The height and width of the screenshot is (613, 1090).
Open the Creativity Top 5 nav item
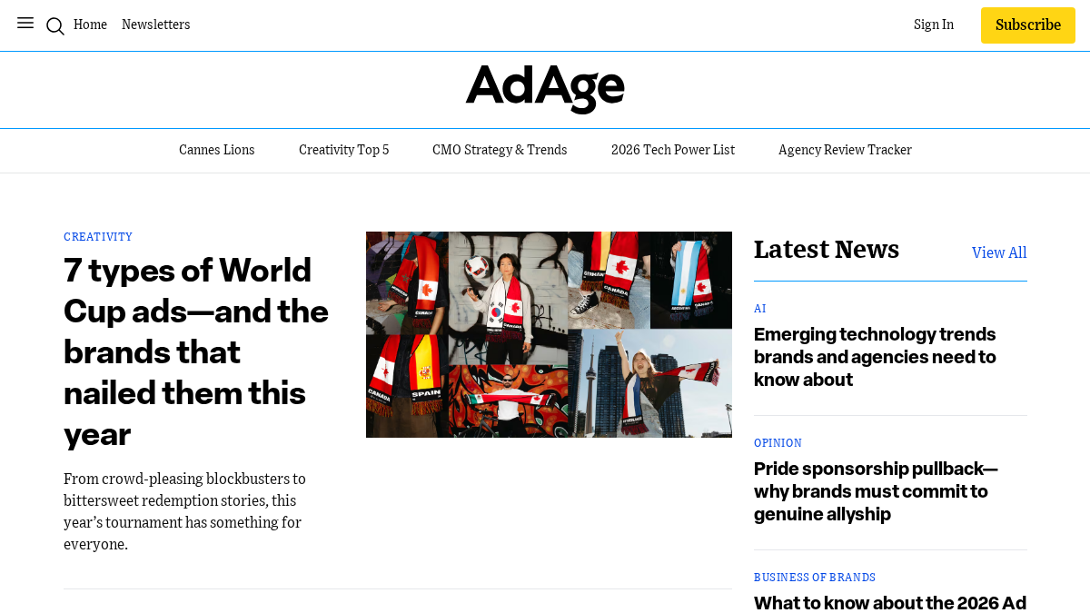click(344, 150)
